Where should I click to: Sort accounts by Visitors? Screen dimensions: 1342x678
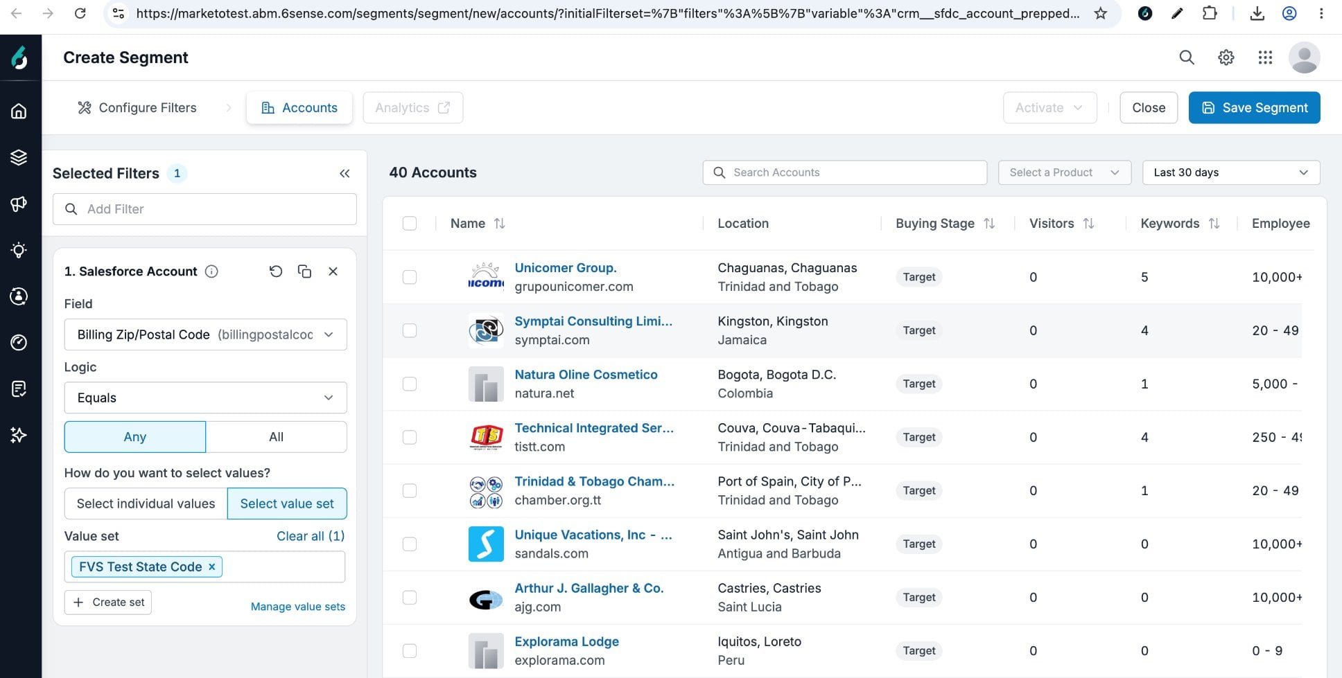[1088, 223]
